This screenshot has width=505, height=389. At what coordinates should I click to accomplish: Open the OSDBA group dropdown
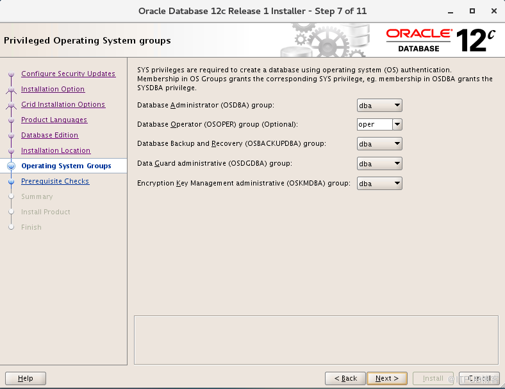tap(379, 106)
